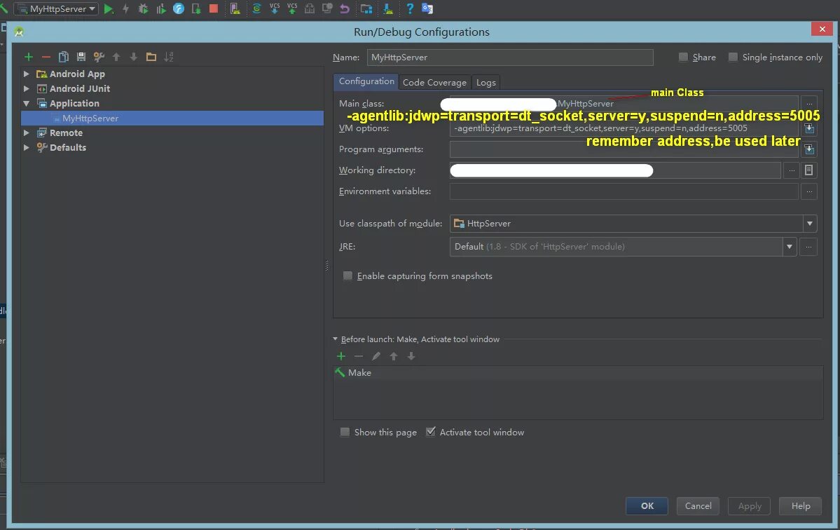Enable the Single instance only checkbox

(733, 57)
